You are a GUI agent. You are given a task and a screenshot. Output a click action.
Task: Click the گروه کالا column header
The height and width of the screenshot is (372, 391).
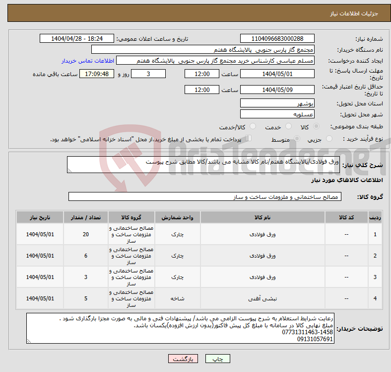pos(131,217)
